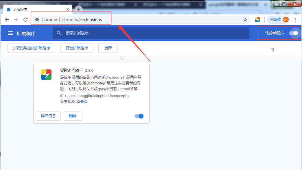Viewport: 302px width, 170px height.
Task: Click the extension's lightning logo icon
Action: [x=46, y=75]
